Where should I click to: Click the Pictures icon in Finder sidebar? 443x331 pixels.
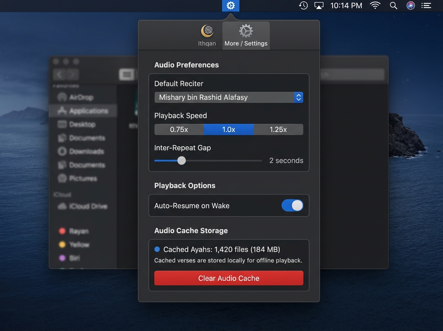coord(62,178)
